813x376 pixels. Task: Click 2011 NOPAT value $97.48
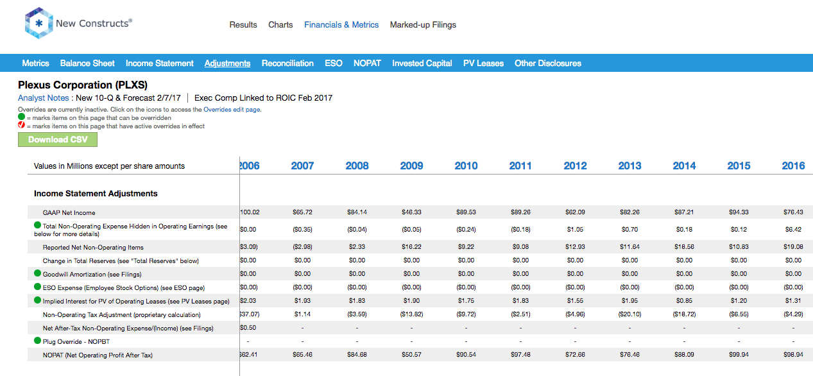pyautogui.click(x=520, y=355)
